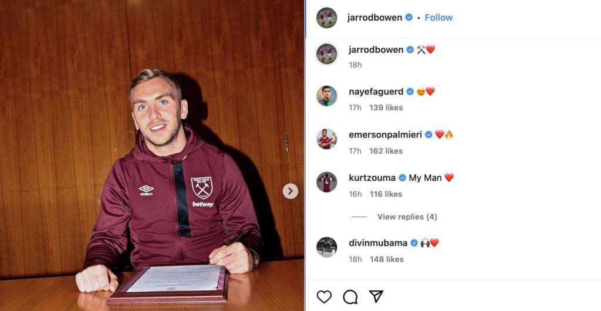Follow jarrodbowen
This screenshot has width=601, height=311.
pyautogui.click(x=438, y=18)
